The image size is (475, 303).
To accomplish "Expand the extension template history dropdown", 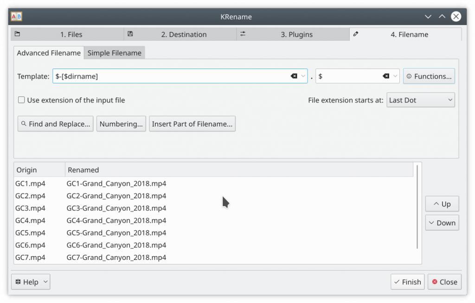I will pyautogui.click(x=395, y=76).
